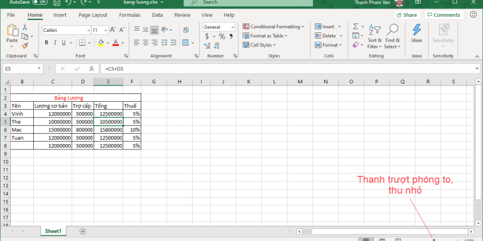Open the Calibri font name dropdown
Screen dimensions: 483x241
(x=65, y=30)
